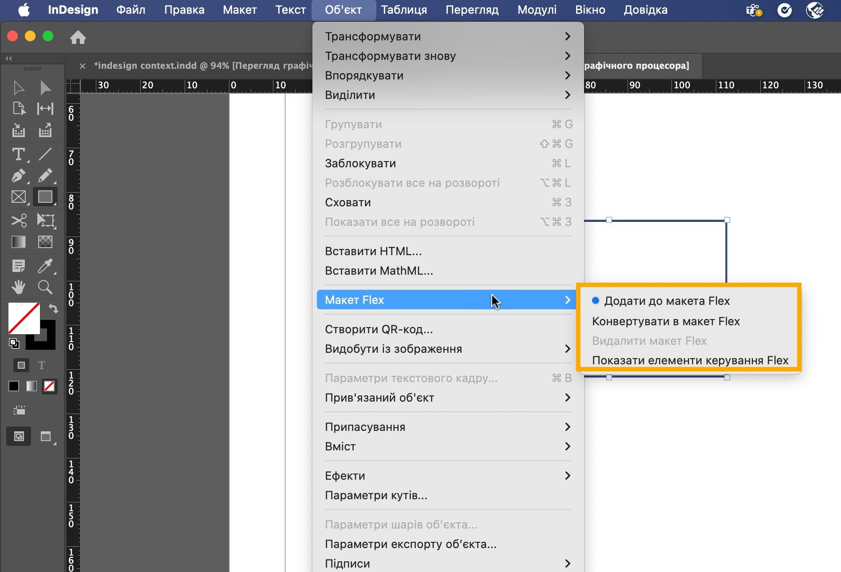Close the 'indesign context.indd' document tab
This screenshot has height=572, width=841.
click(x=83, y=66)
